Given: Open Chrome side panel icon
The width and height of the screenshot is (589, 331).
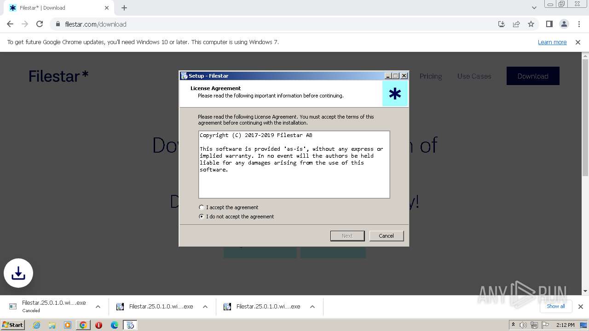Looking at the screenshot, I should tap(549, 24).
